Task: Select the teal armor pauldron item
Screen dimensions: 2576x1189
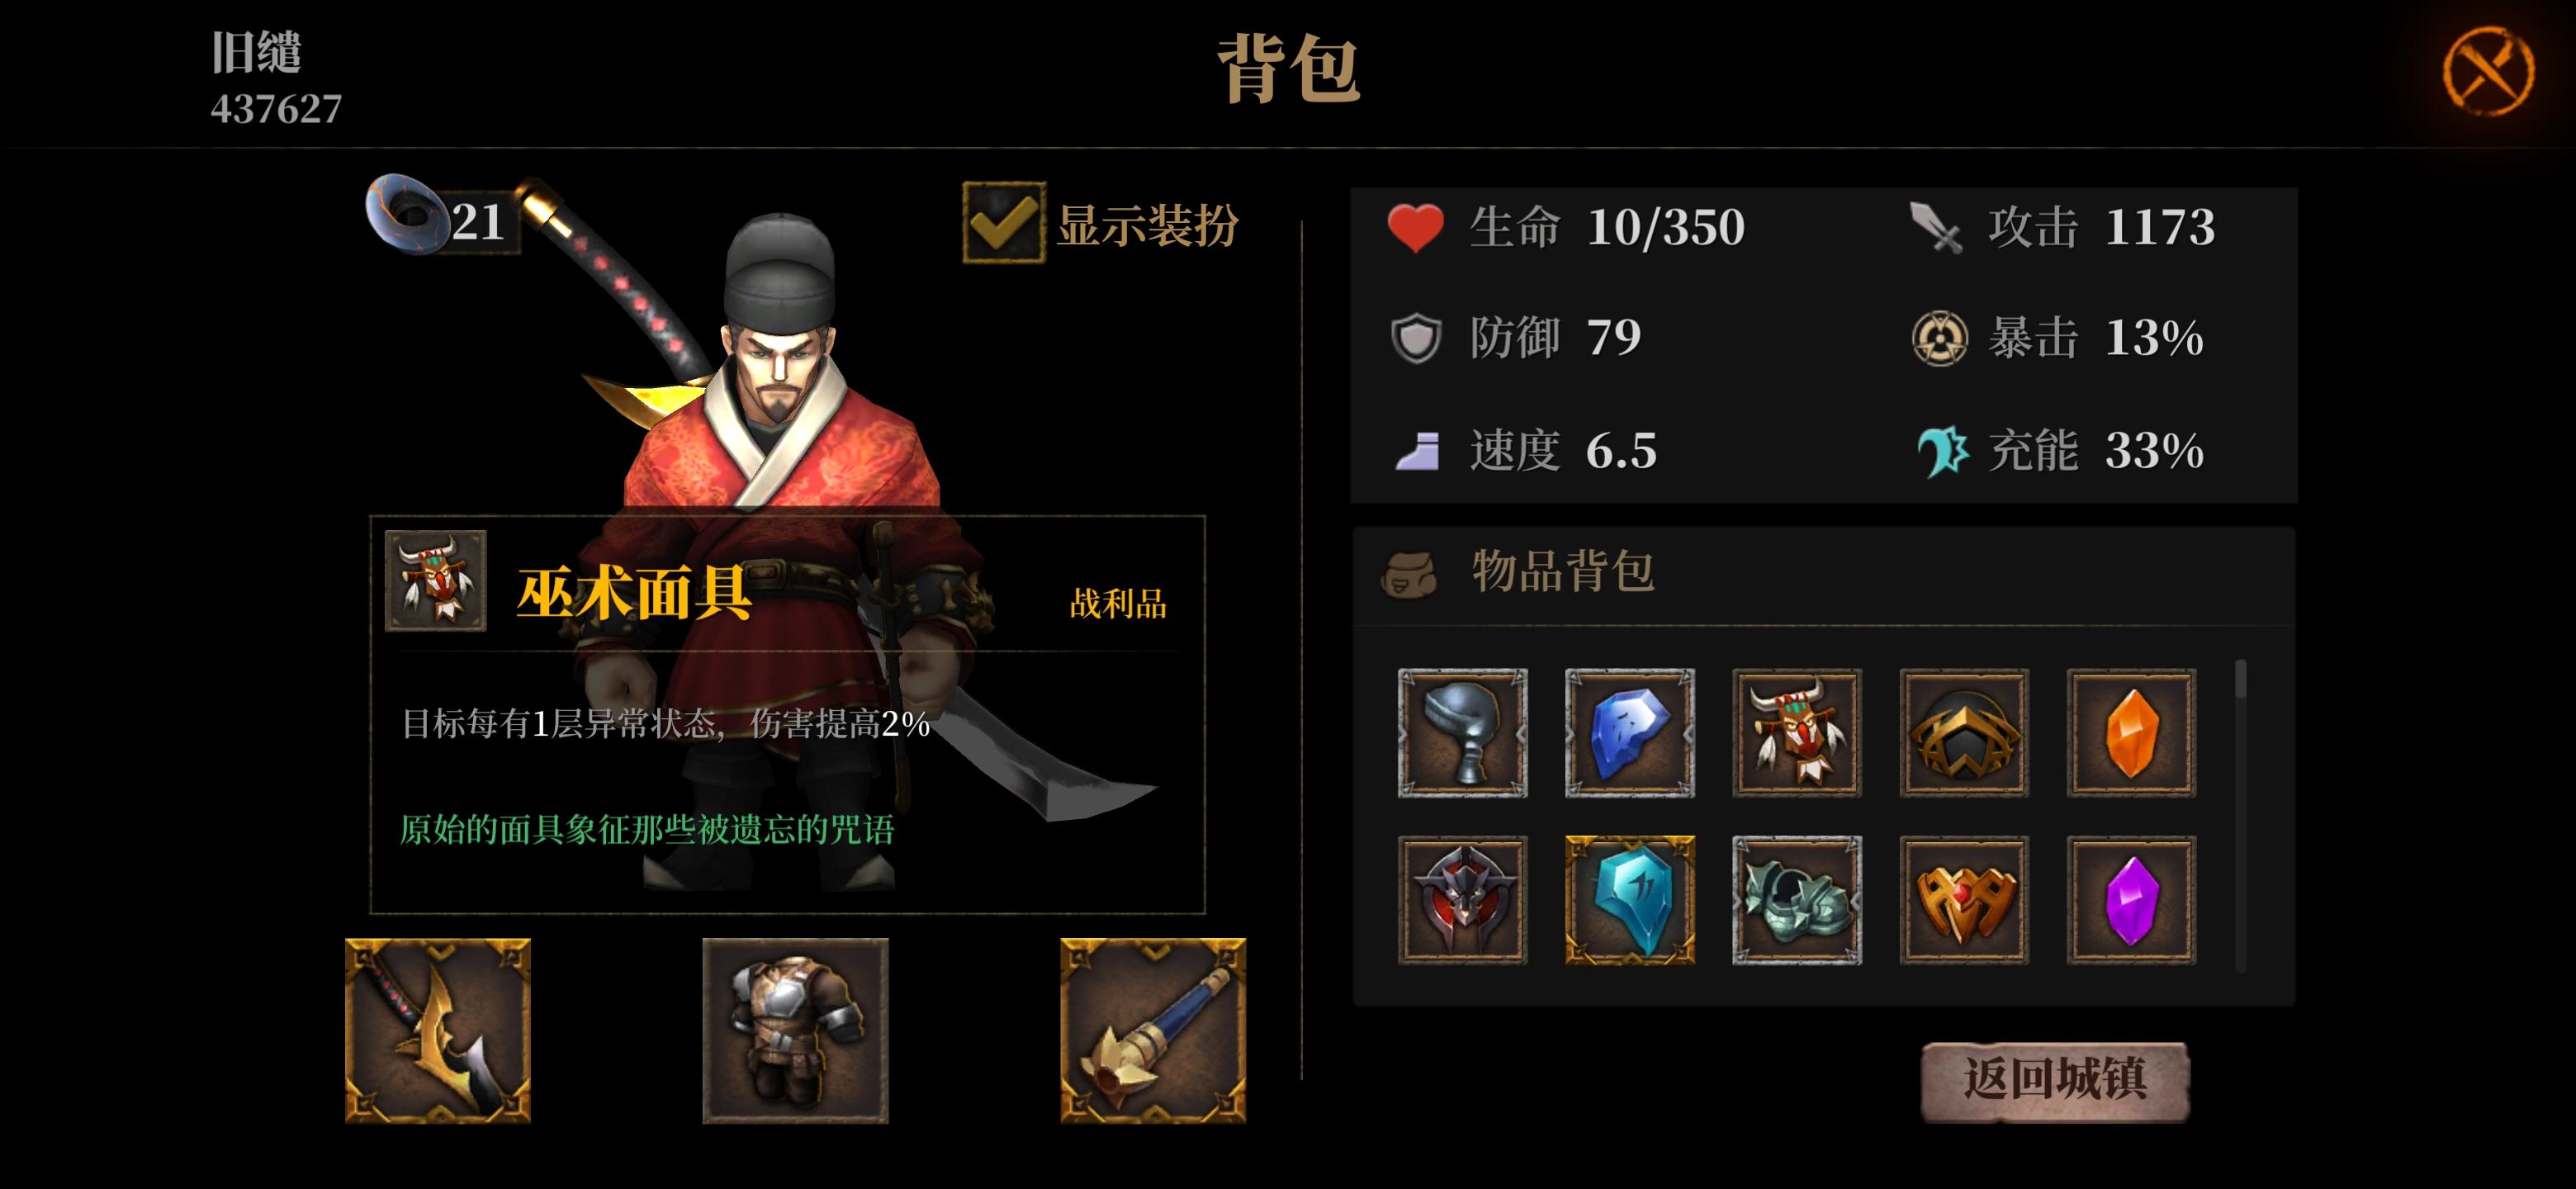Action: click(x=1796, y=900)
